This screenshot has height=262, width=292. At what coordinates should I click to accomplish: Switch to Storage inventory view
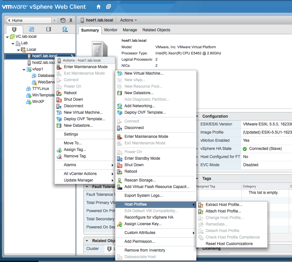coord(49,29)
